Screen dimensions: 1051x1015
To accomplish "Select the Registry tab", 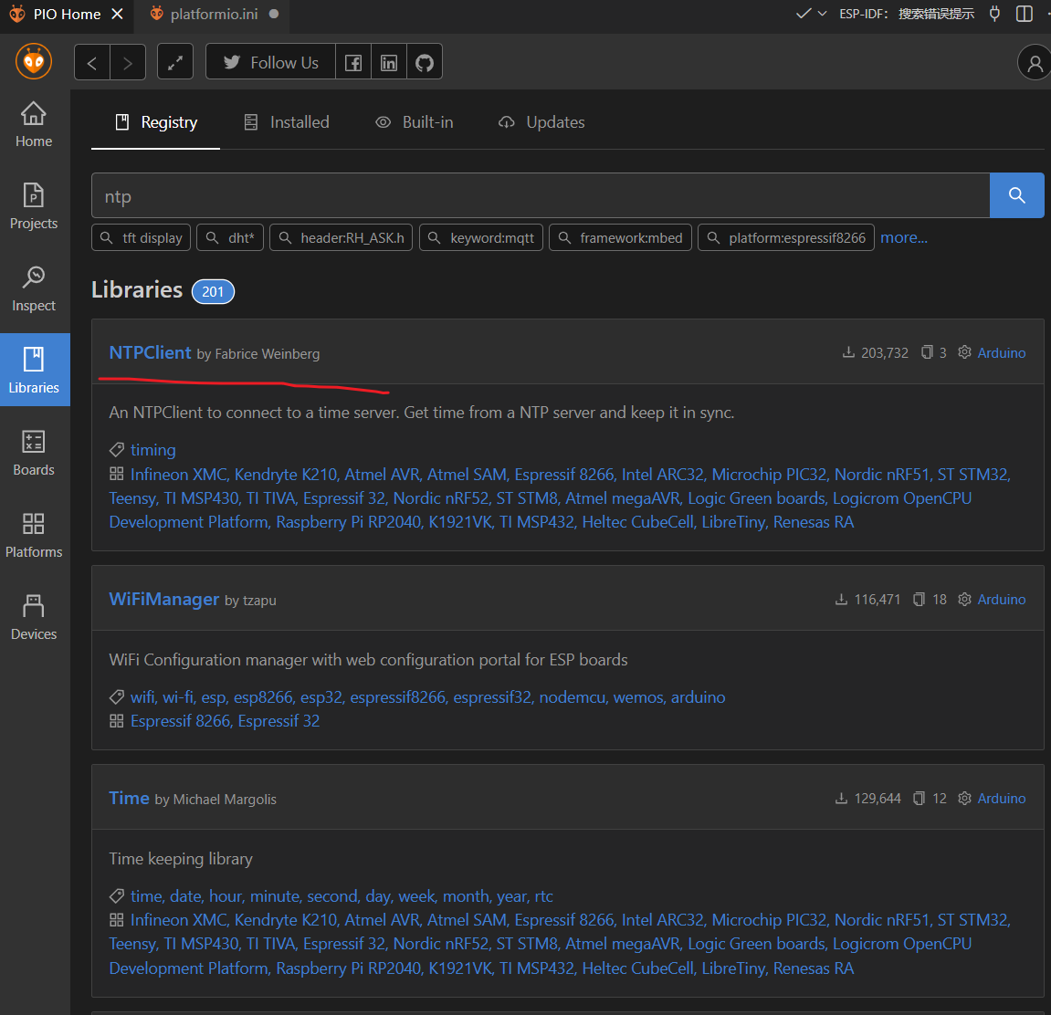I will point(156,122).
